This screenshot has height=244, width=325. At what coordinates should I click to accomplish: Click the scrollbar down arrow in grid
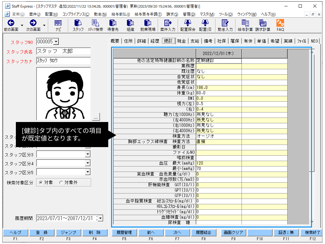312,222
